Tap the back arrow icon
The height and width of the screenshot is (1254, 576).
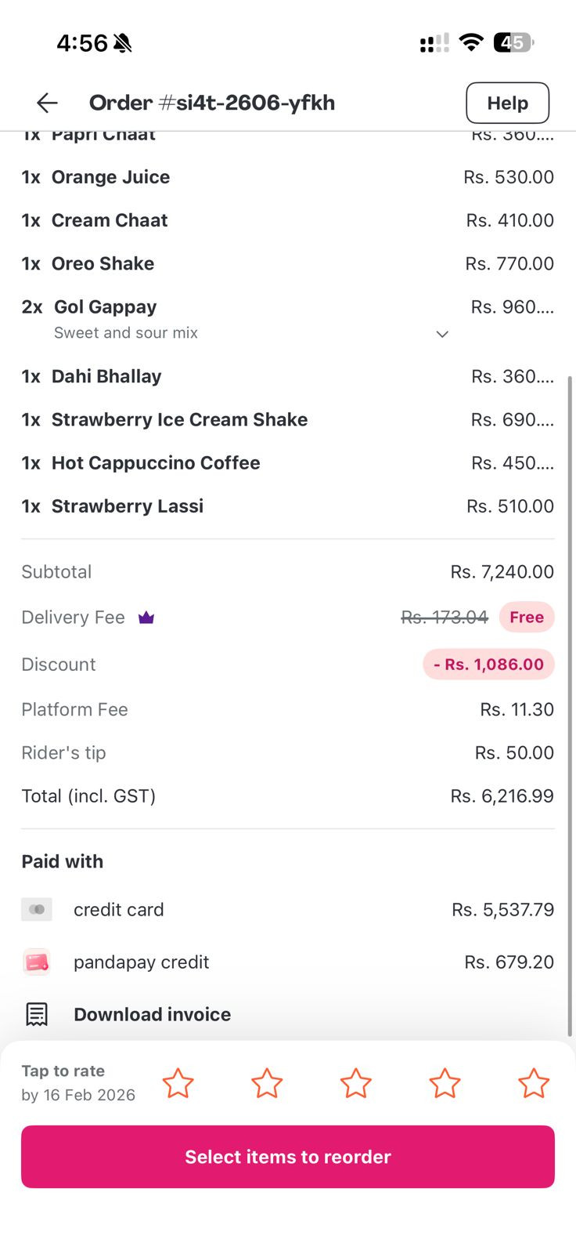[47, 103]
